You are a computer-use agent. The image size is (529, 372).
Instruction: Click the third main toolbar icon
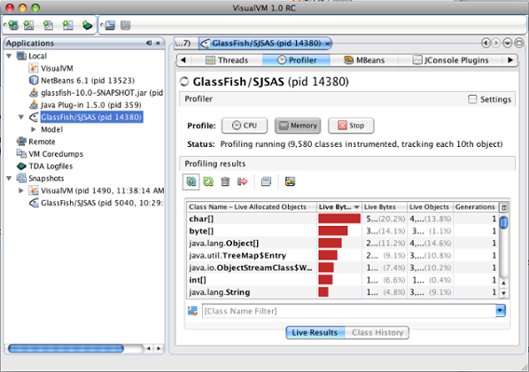click(48, 26)
